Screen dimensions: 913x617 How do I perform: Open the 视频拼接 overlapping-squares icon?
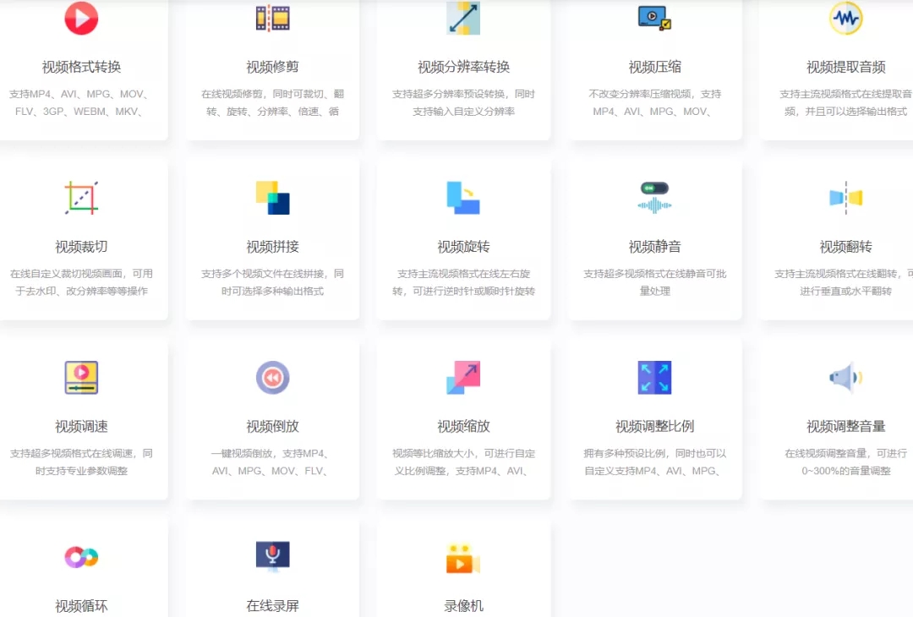272,197
